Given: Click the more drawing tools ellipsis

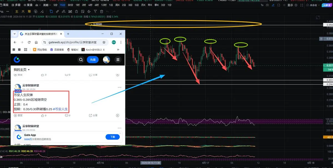Looking at the screenshot, I should point(7,11).
